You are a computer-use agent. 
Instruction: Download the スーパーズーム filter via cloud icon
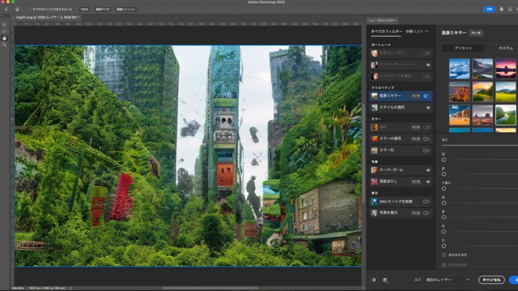click(428, 170)
